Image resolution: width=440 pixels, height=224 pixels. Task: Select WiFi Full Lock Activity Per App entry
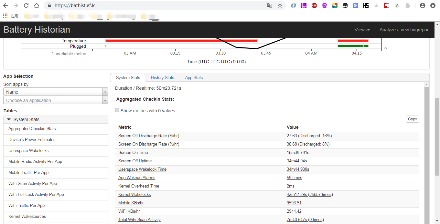[56, 195]
